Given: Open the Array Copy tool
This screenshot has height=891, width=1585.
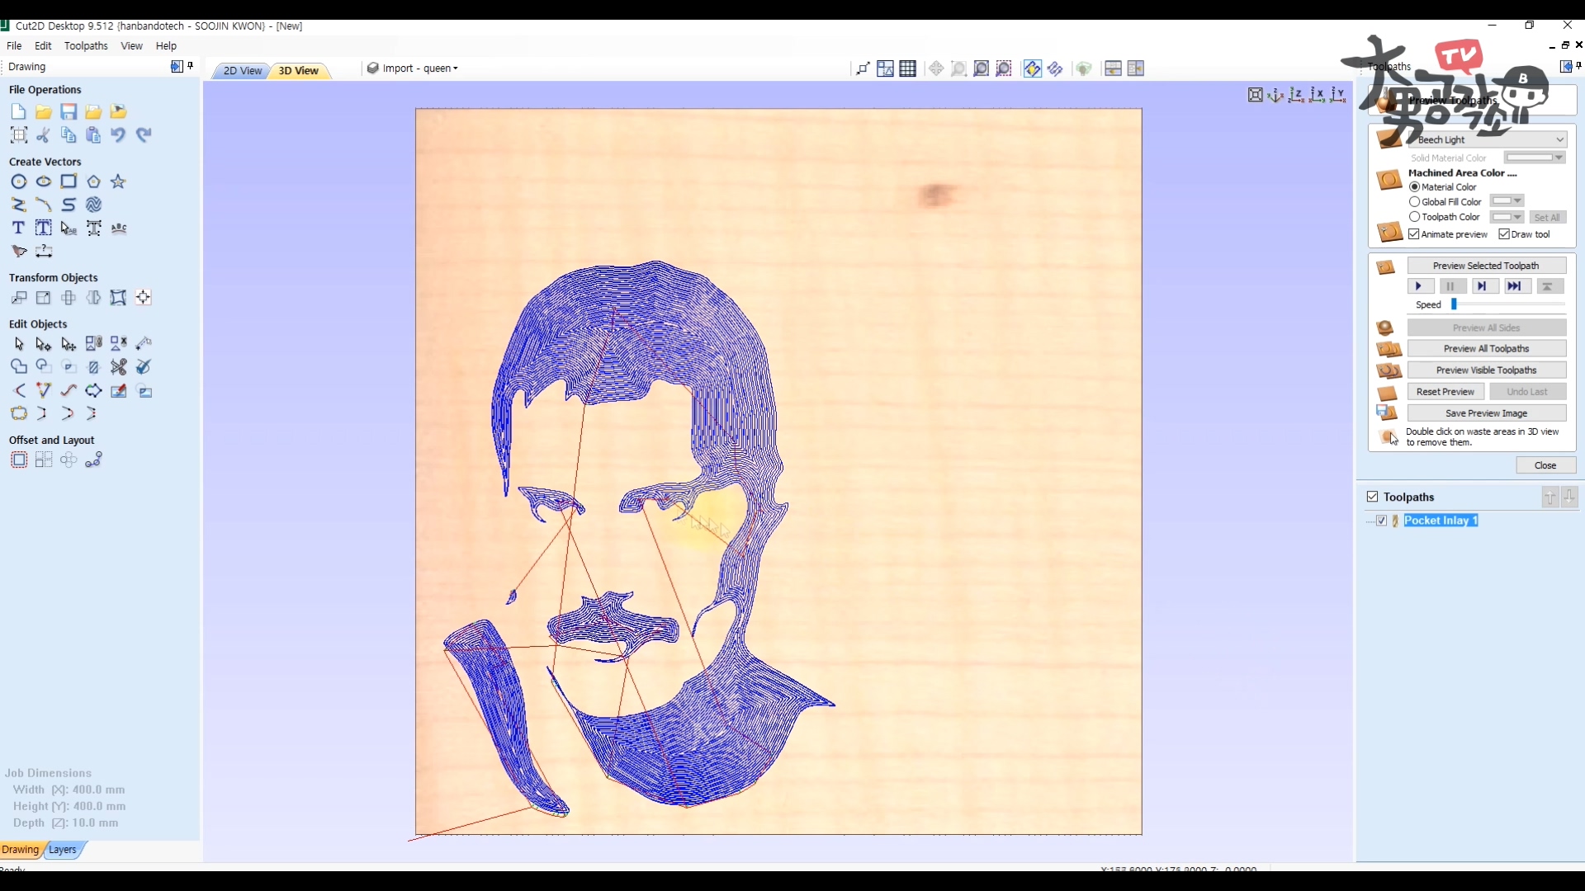Looking at the screenshot, I should [x=43, y=460].
